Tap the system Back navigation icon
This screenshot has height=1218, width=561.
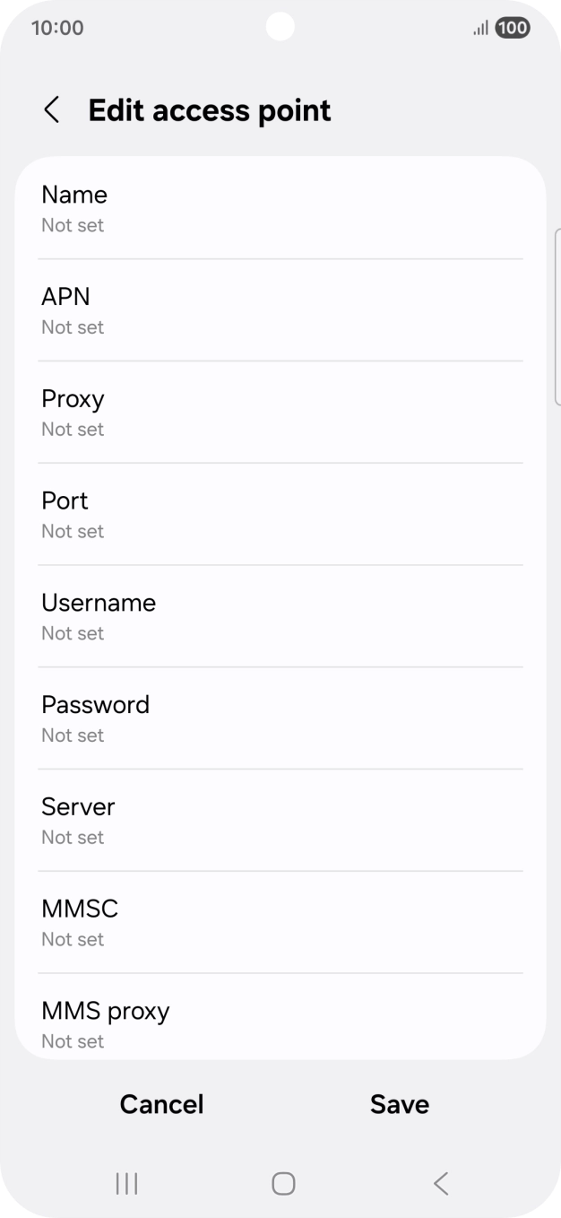440,1184
